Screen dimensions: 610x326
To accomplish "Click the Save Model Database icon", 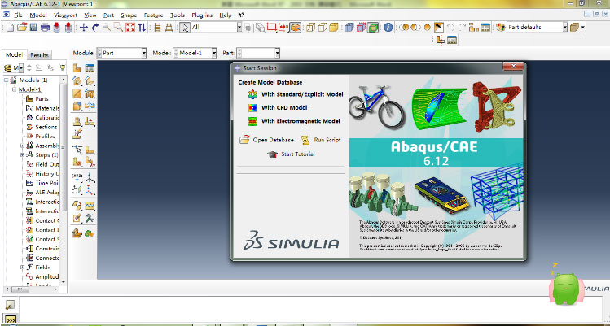I will coord(33,27).
